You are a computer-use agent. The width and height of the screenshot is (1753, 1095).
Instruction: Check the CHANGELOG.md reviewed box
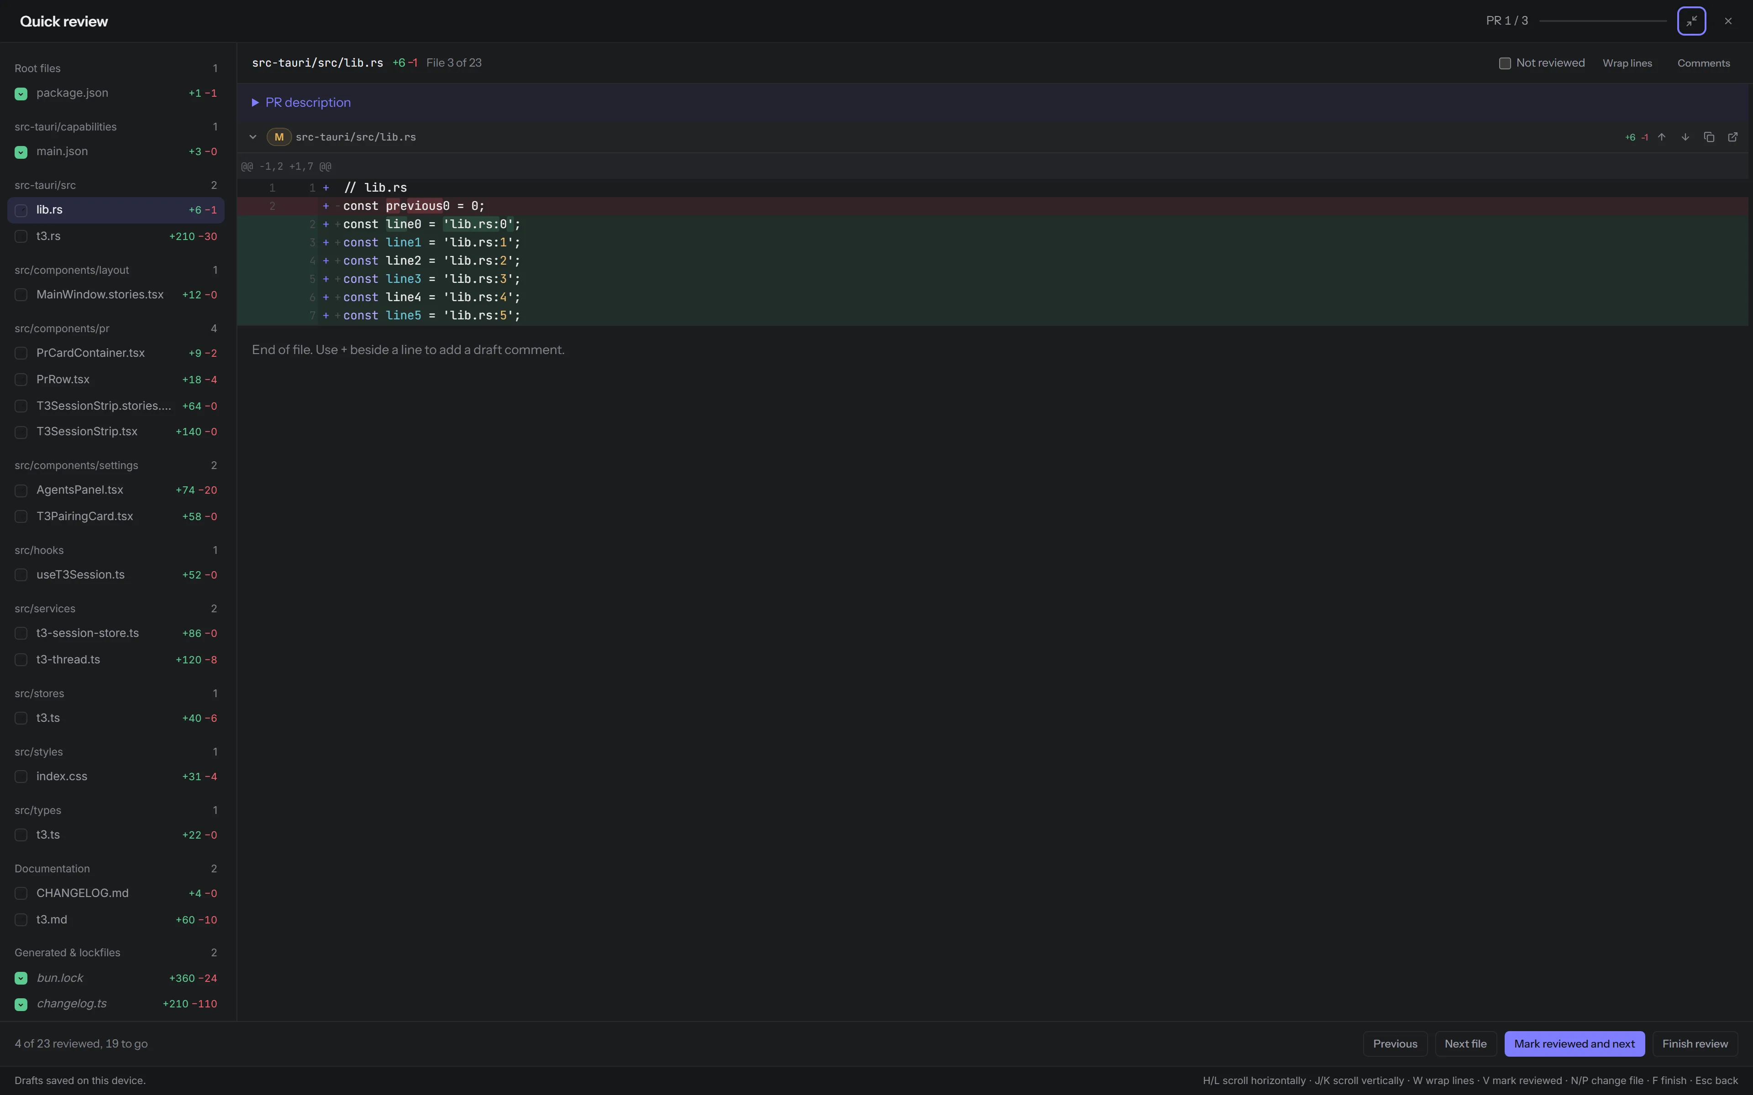[21, 894]
